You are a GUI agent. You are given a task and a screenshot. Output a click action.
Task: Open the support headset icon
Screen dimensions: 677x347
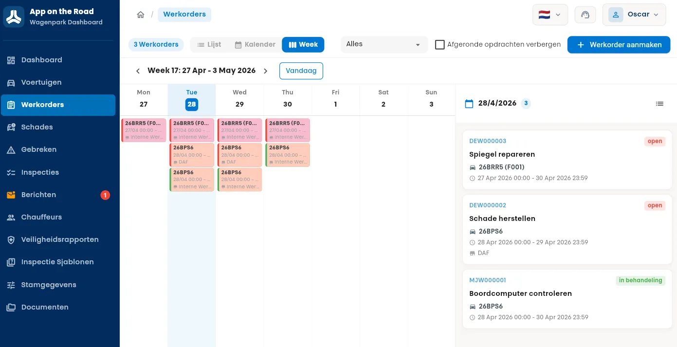585,15
